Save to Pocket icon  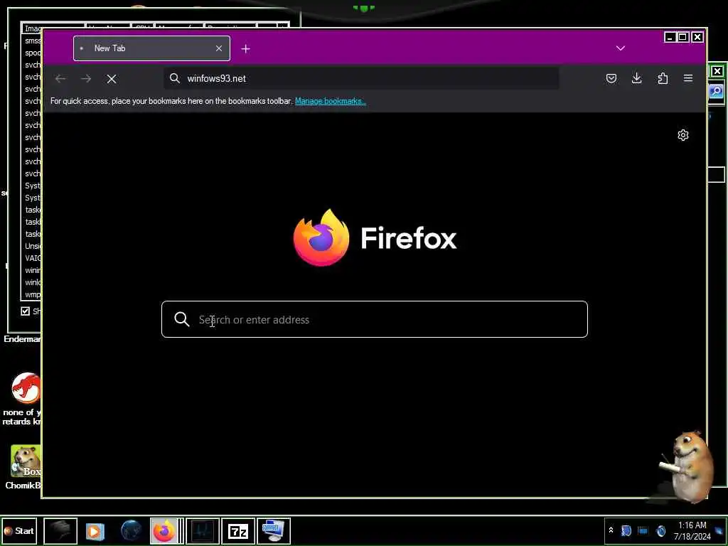(611, 78)
